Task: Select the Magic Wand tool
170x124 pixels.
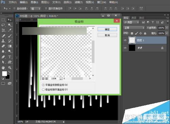Action: coord(10,25)
